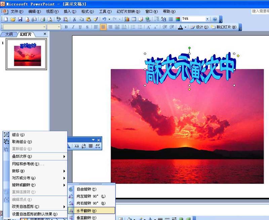
Task: Click the Help question mark icon
Action: (215, 19)
